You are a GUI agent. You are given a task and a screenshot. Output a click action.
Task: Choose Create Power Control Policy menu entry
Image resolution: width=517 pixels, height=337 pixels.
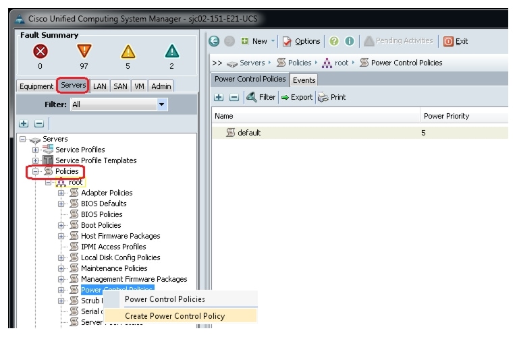[180, 316]
